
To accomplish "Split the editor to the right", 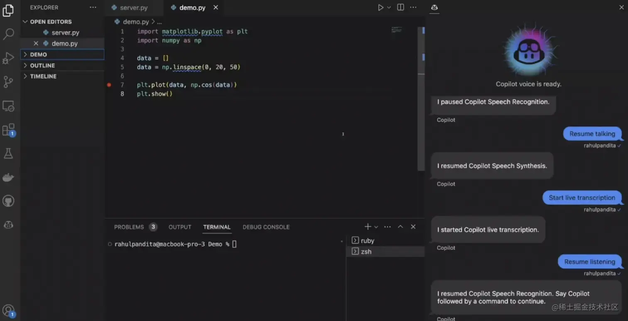I will (400, 7).
